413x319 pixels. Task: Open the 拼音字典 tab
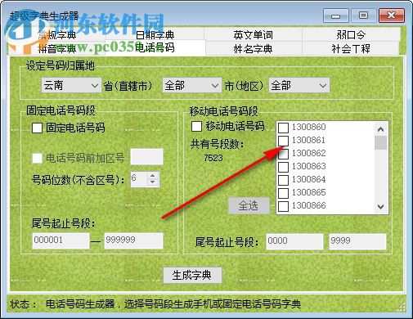(x=56, y=48)
